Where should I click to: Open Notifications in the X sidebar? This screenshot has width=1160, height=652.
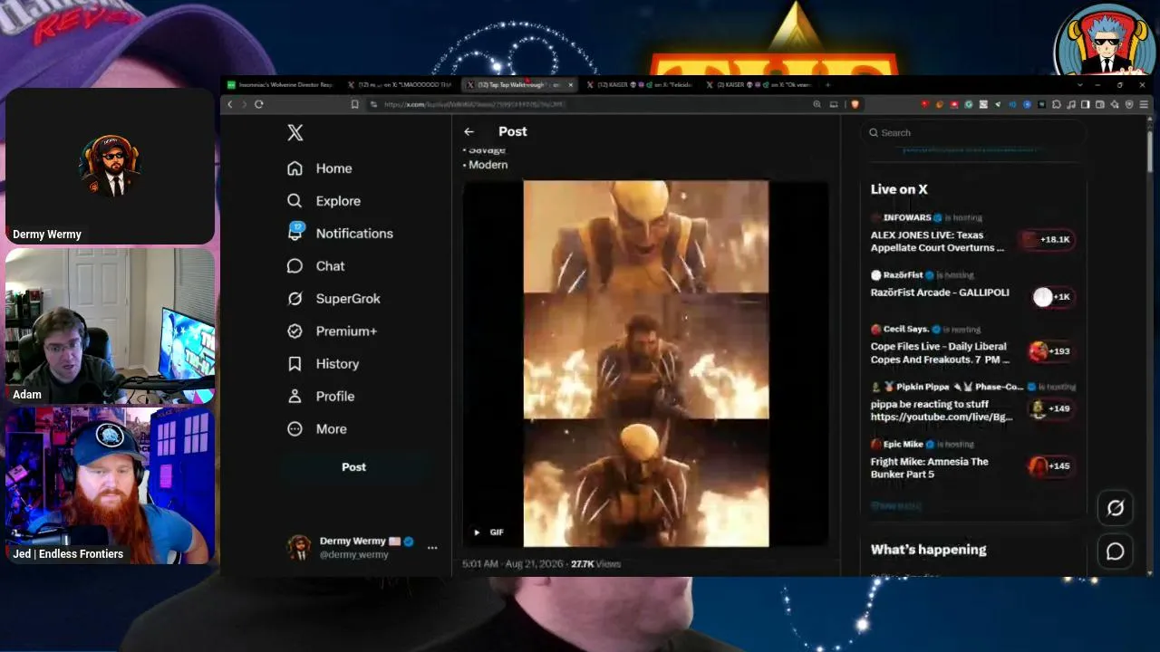click(340, 233)
